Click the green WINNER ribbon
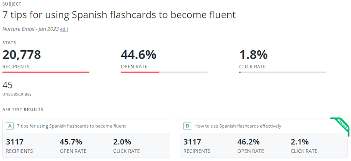The height and width of the screenshot is (161, 351). (342, 126)
